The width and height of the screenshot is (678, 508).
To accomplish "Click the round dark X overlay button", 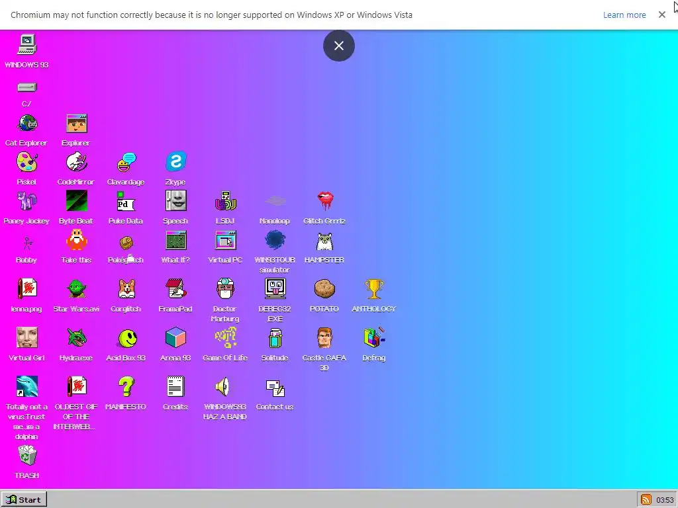I will (x=339, y=46).
